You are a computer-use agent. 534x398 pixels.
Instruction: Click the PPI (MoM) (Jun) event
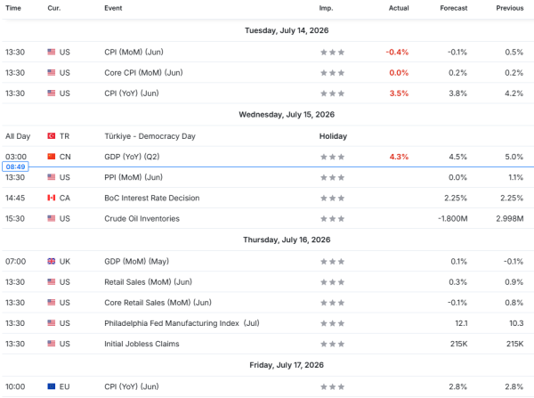pyautogui.click(x=133, y=177)
